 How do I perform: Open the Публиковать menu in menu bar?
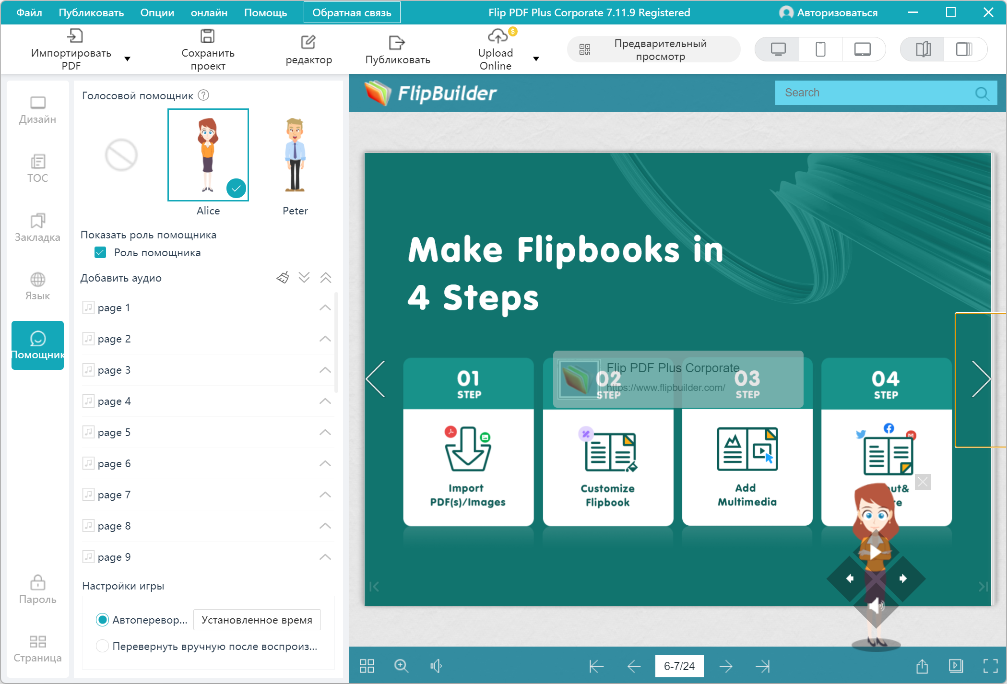[x=91, y=13]
